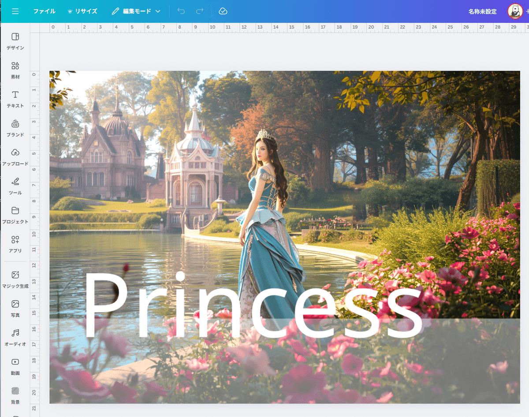
Task: Open the デザイン panel
Action: point(15,41)
